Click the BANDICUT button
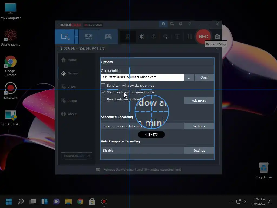 click(x=77, y=156)
